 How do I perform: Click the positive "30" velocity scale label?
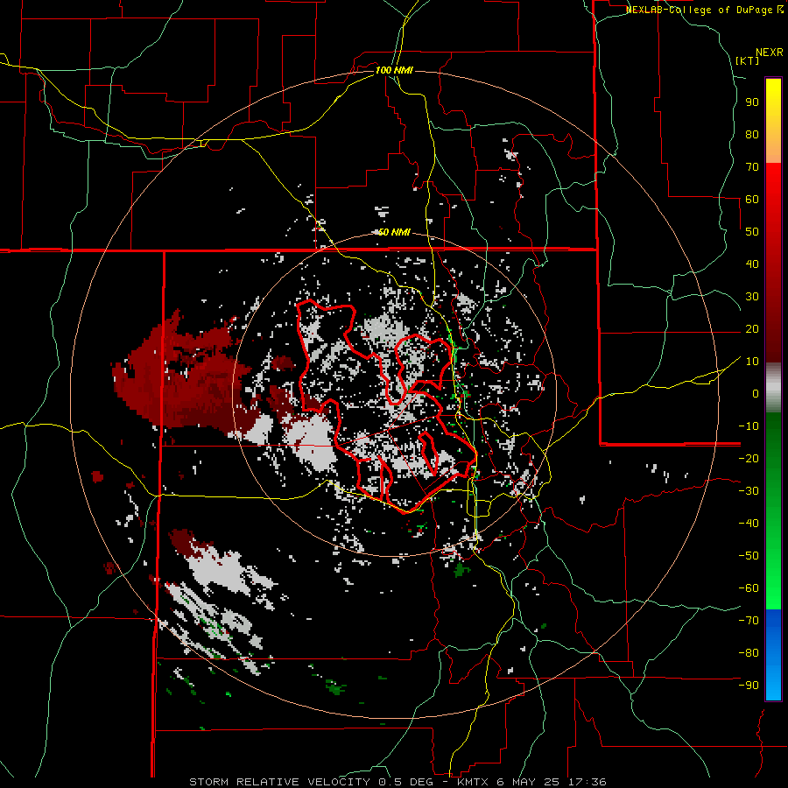(x=752, y=297)
